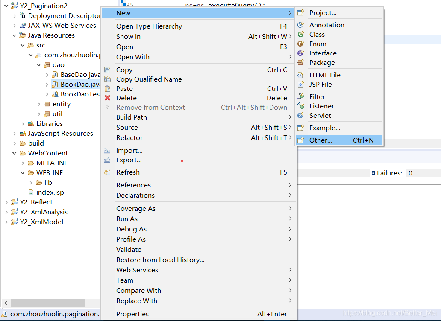The height and width of the screenshot is (321, 441).
Task: Collapse the Java Resources node
Action: point(15,35)
